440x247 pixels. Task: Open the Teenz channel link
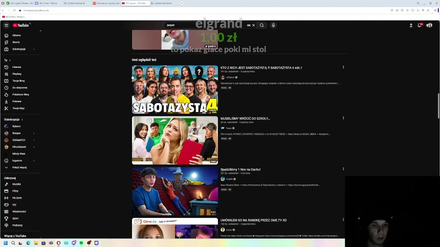click(229, 128)
